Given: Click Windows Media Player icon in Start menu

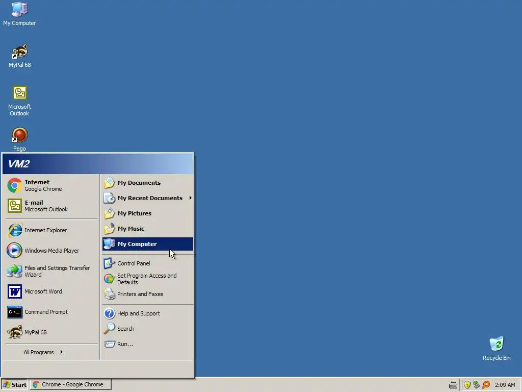Looking at the screenshot, I should [x=15, y=250].
